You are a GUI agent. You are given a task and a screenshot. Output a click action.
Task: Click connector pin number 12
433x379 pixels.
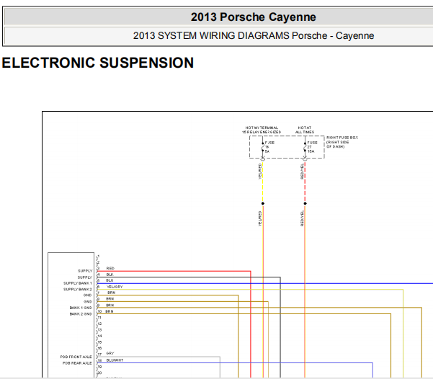(99, 324)
